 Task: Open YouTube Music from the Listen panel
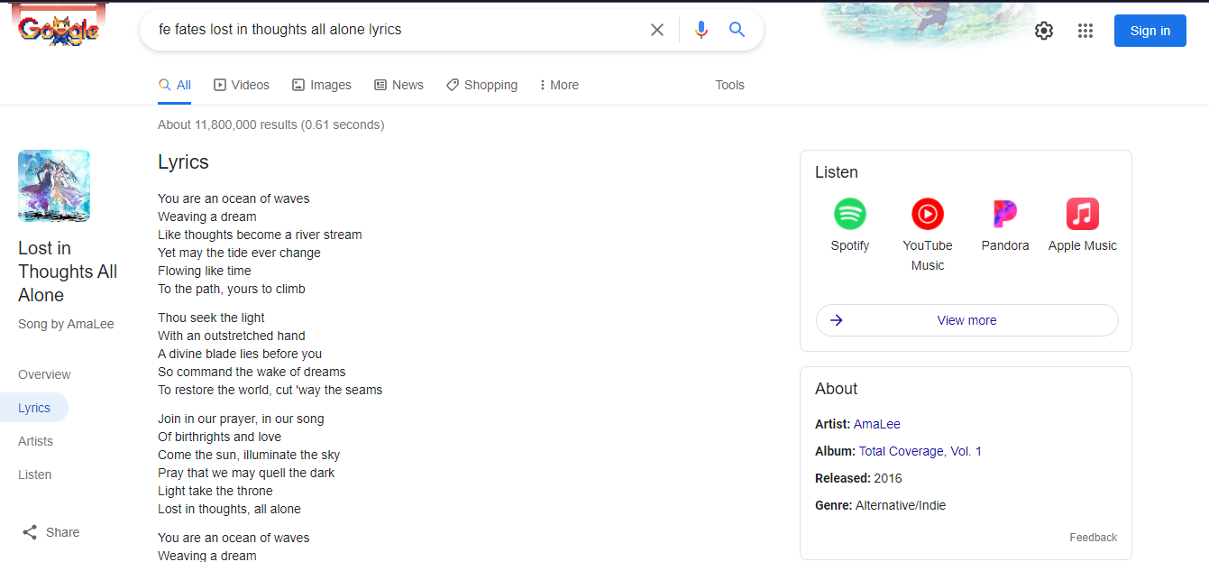click(927, 215)
